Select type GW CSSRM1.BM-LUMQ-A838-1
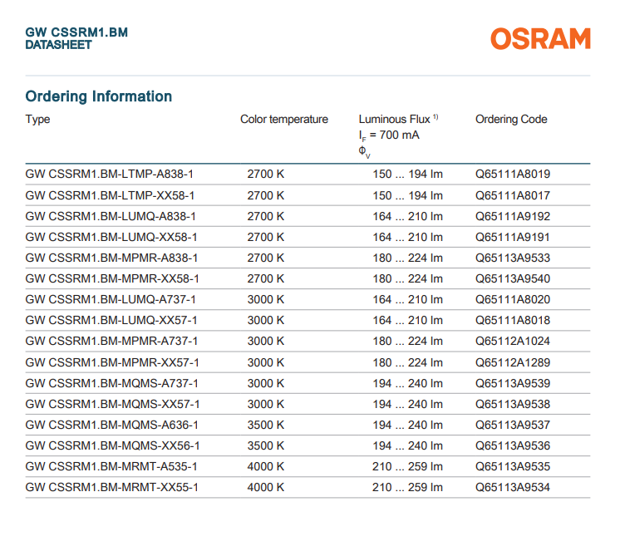 [x=111, y=216]
